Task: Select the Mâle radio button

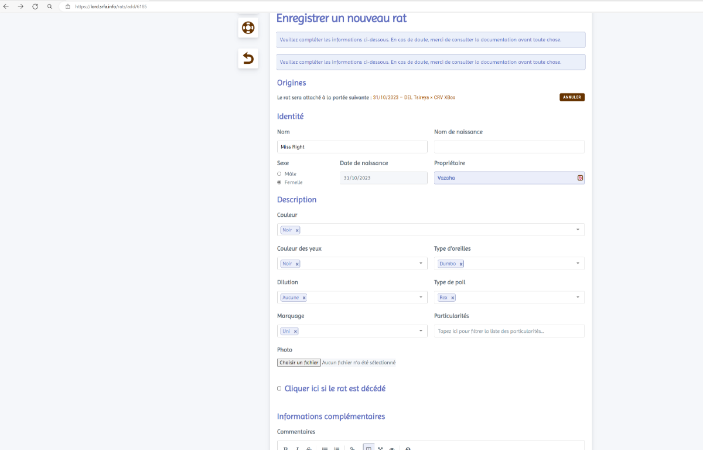Action: [x=279, y=174]
